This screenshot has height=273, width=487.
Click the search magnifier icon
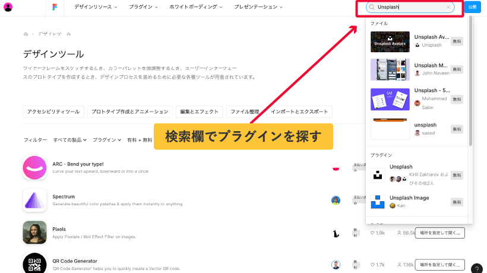pos(372,7)
